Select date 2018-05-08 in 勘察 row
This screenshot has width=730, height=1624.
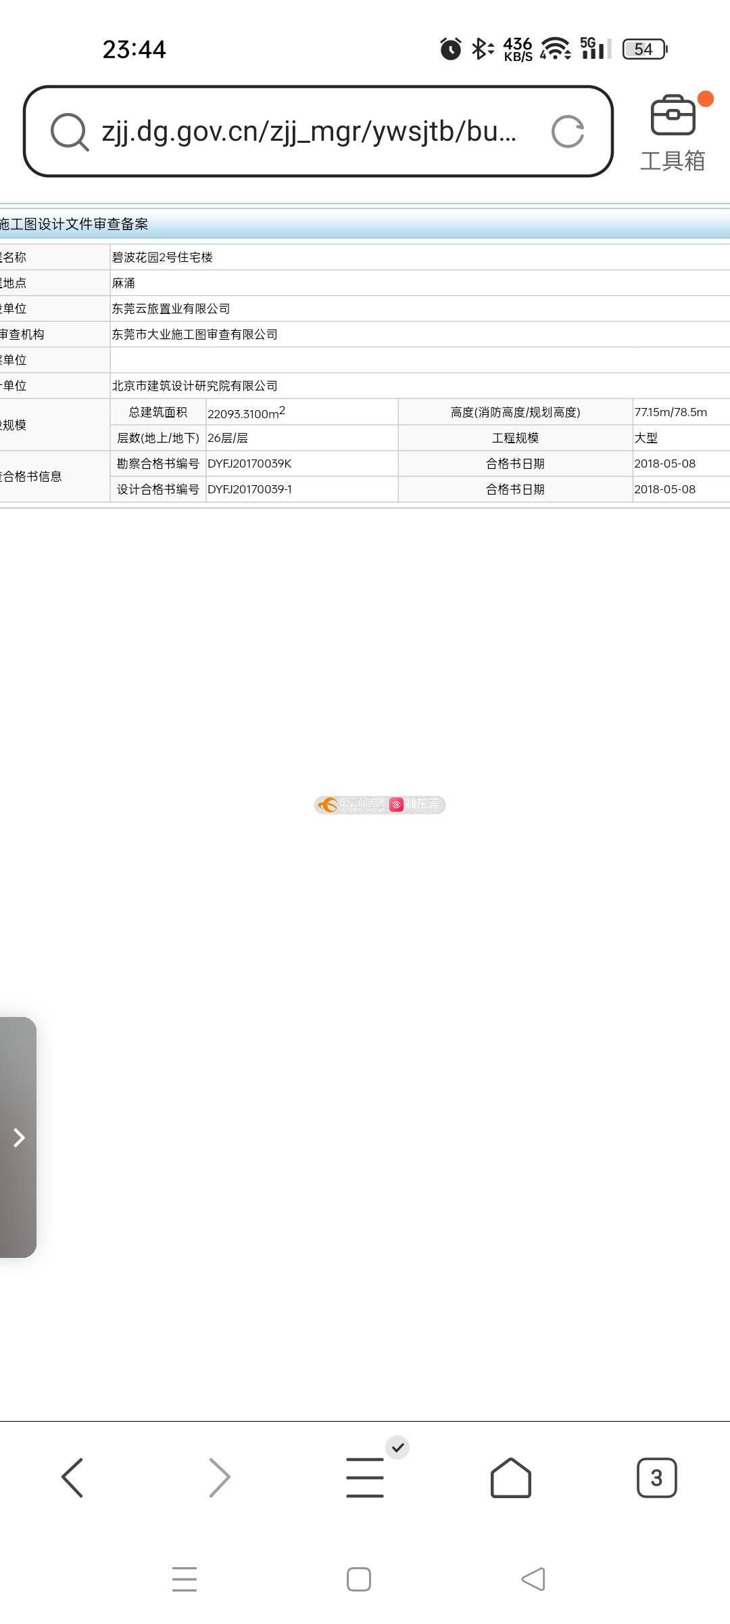pyautogui.click(x=665, y=464)
